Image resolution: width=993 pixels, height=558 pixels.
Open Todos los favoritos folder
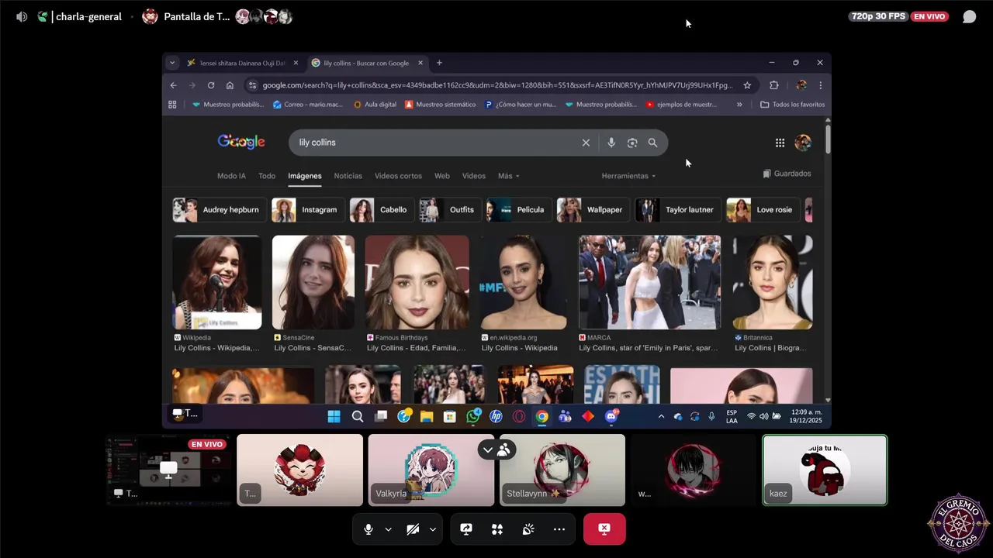(x=792, y=105)
